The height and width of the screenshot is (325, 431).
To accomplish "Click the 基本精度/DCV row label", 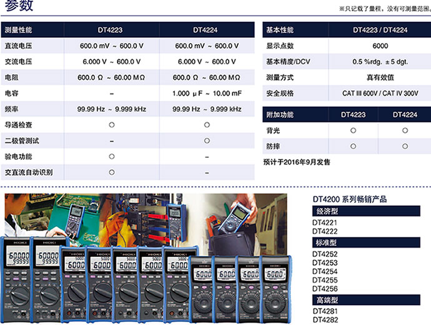I will 288,62.
